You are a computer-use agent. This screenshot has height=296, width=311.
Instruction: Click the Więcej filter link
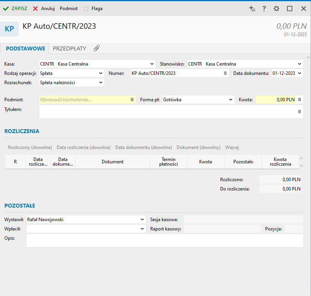232,147
